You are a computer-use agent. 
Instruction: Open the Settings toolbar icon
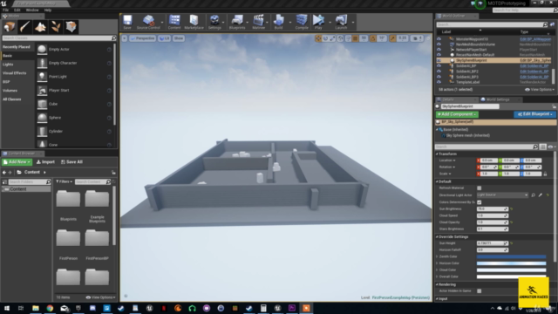click(214, 22)
